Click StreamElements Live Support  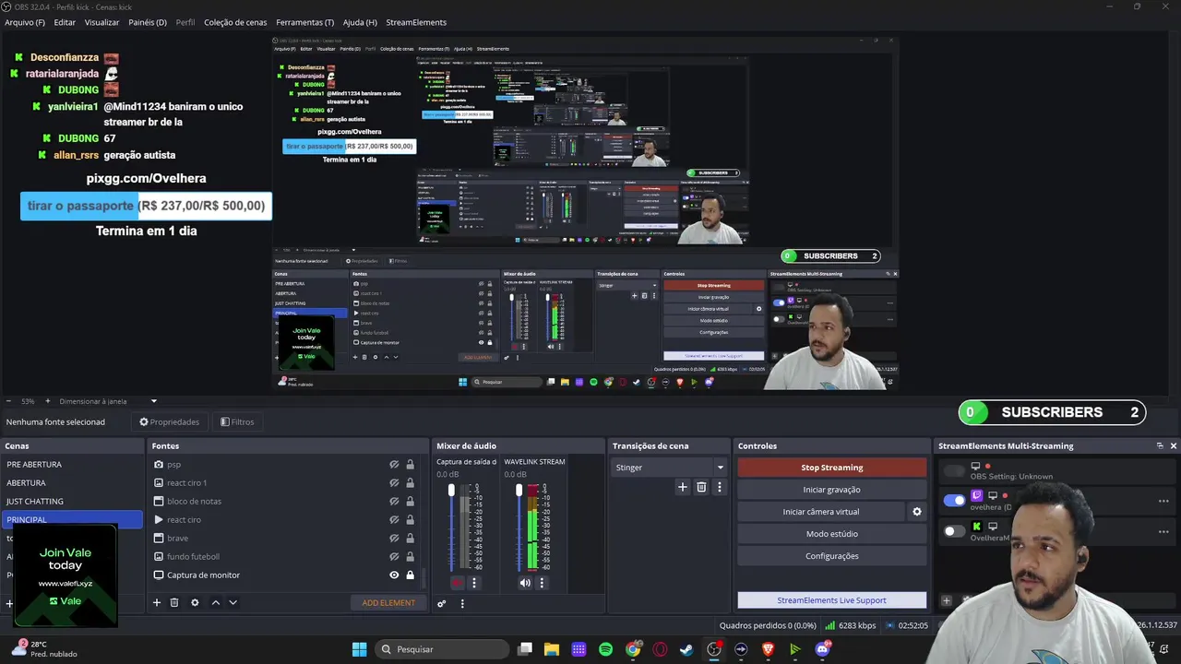831,600
